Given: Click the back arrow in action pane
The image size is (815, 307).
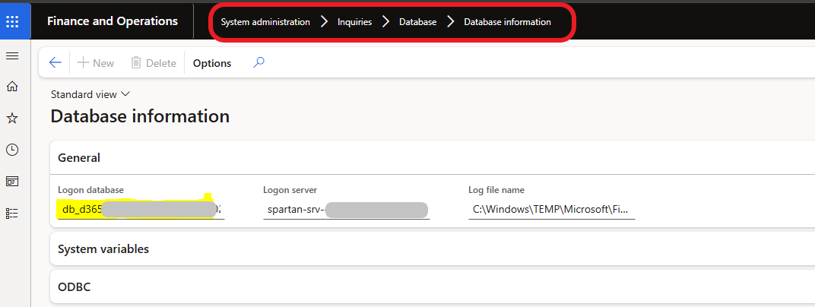Looking at the screenshot, I should tap(55, 63).
